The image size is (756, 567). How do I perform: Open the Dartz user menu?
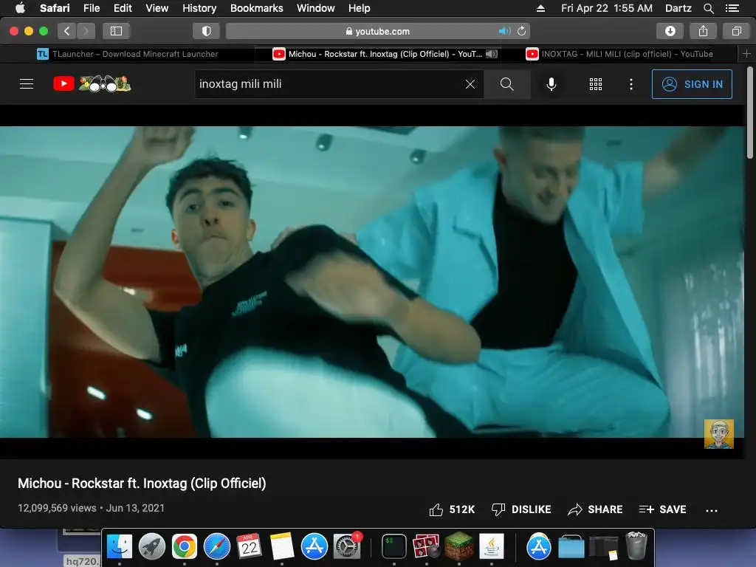point(678,8)
